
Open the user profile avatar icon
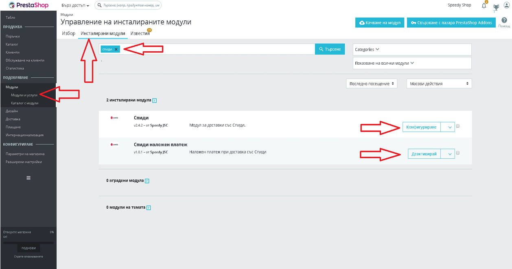pyautogui.click(x=506, y=5)
